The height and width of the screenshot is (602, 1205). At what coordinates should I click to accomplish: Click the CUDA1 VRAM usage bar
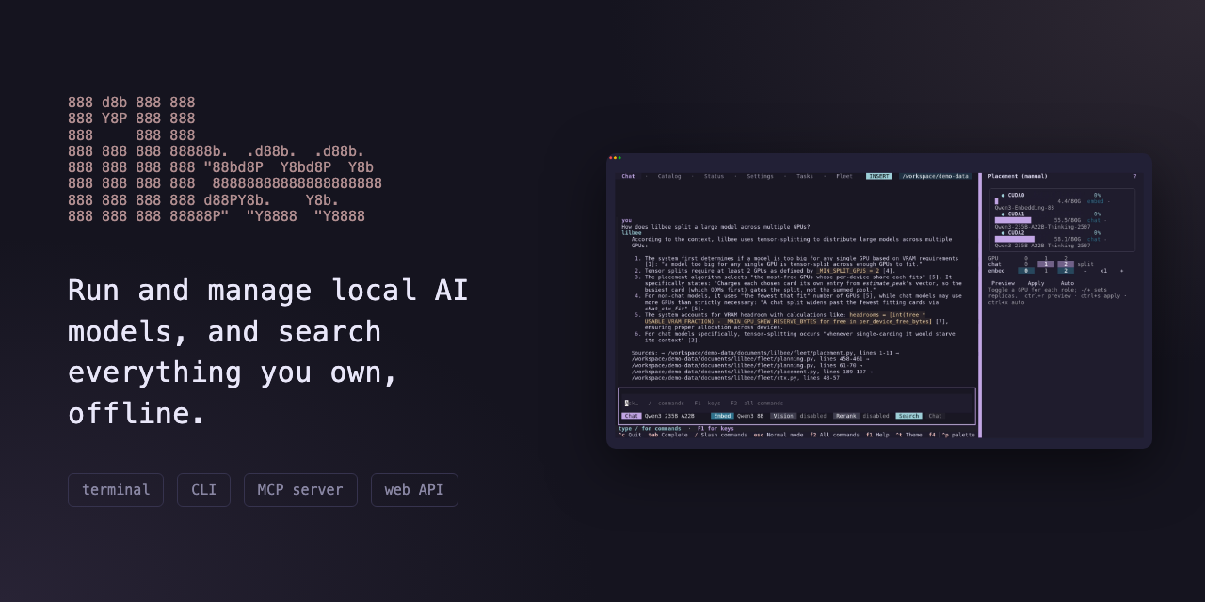click(x=1013, y=220)
